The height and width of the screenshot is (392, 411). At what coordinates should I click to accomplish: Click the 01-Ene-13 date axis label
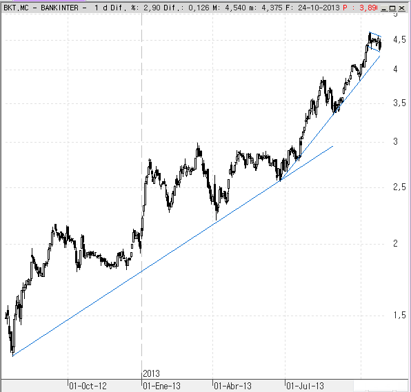coord(162,386)
